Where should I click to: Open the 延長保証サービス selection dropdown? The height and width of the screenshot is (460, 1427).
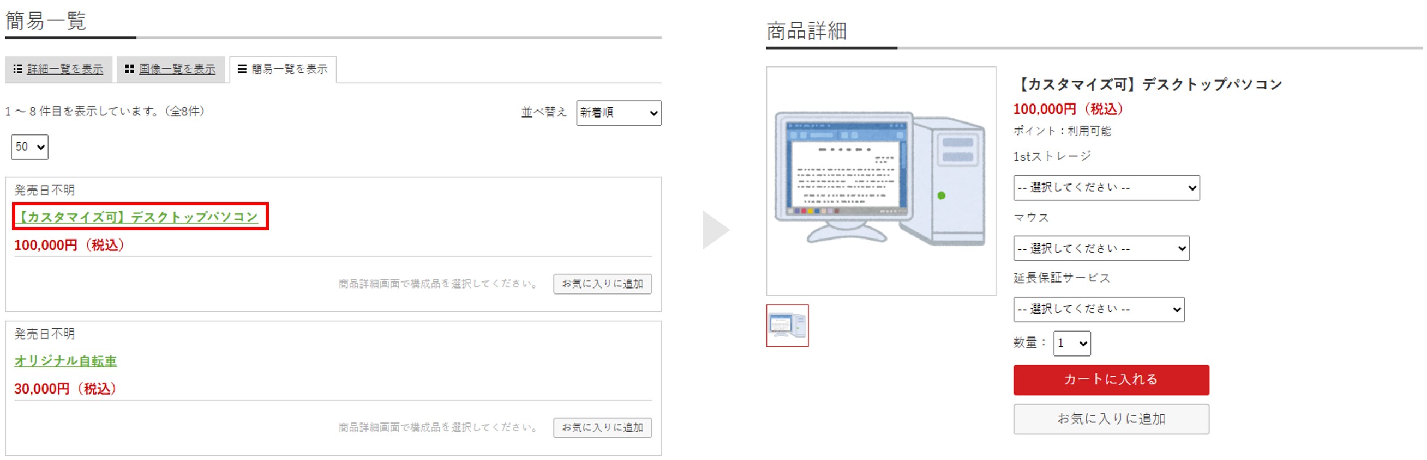pos(1099,309)
